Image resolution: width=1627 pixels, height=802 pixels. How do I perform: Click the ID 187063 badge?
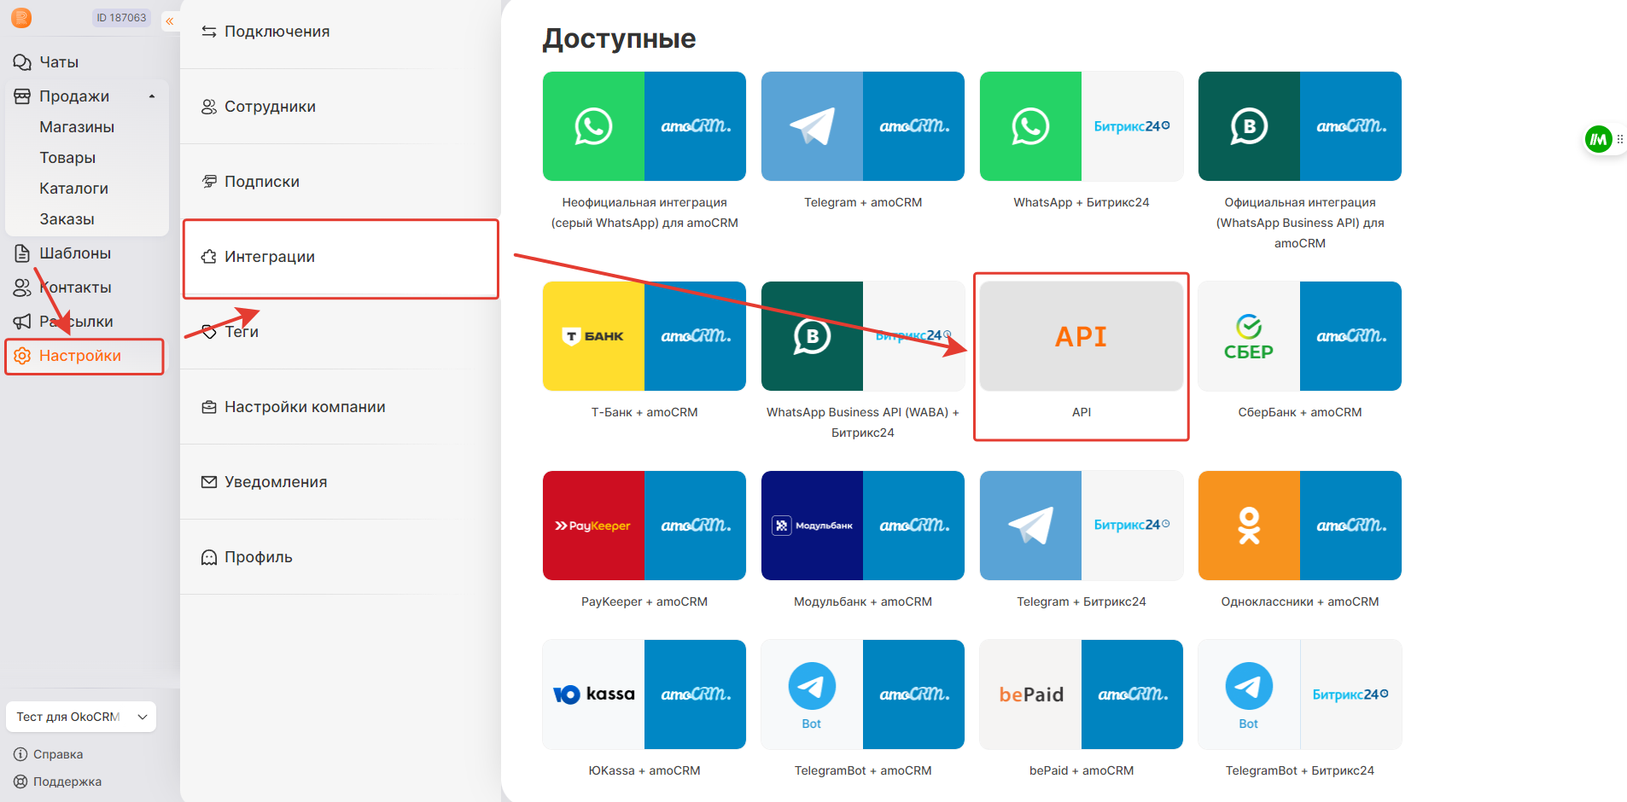pyautogui.click(x=121, y=18)
